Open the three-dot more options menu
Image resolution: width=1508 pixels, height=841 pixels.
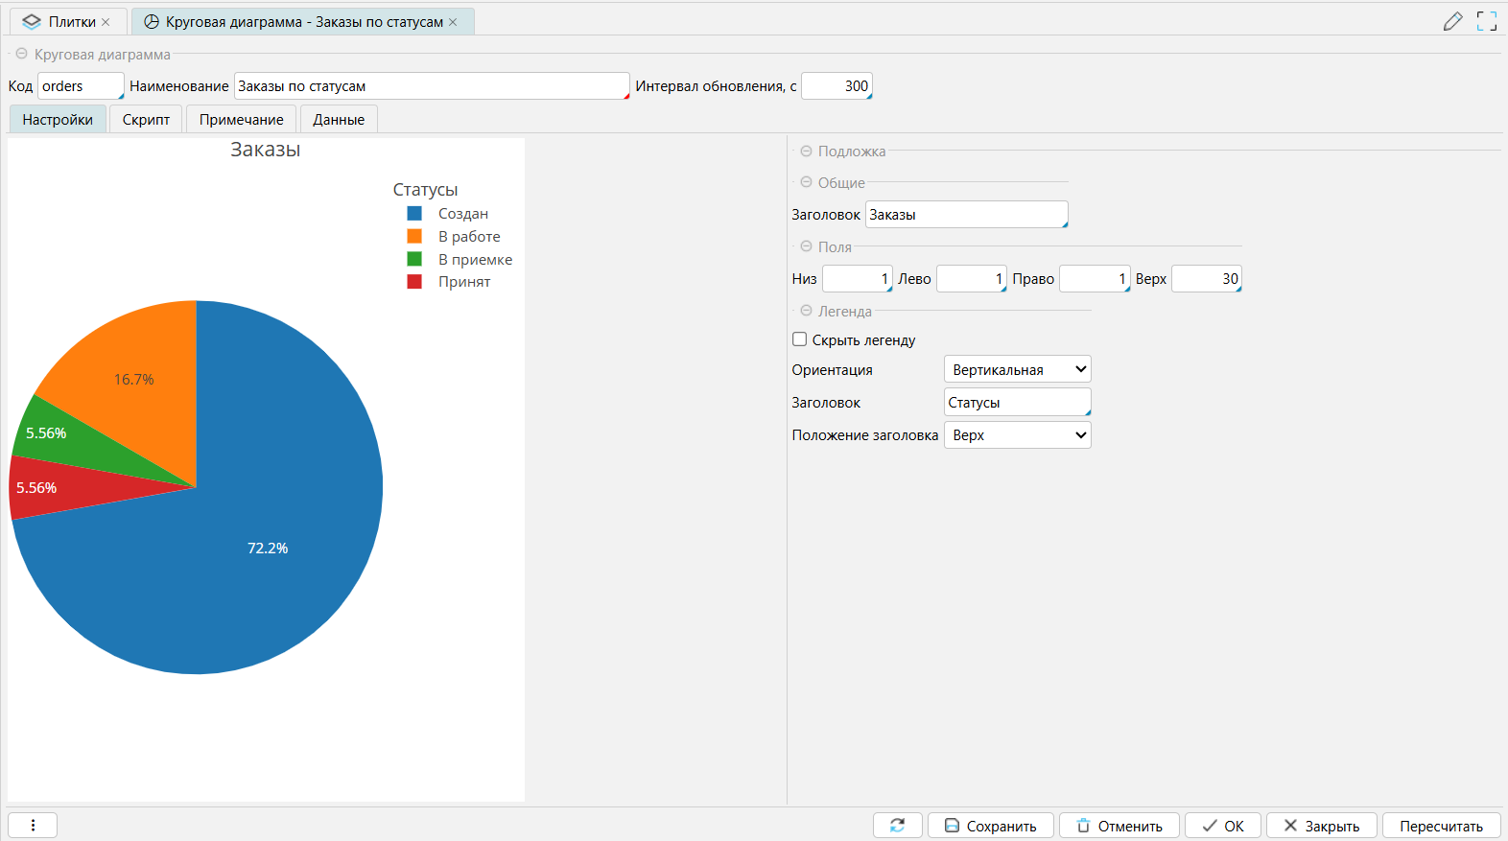point(33,826)
